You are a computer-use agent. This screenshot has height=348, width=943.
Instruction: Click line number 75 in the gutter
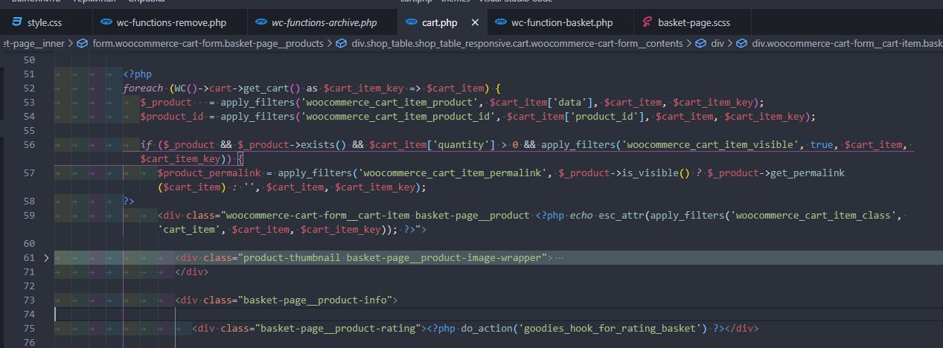coord(30,329)
